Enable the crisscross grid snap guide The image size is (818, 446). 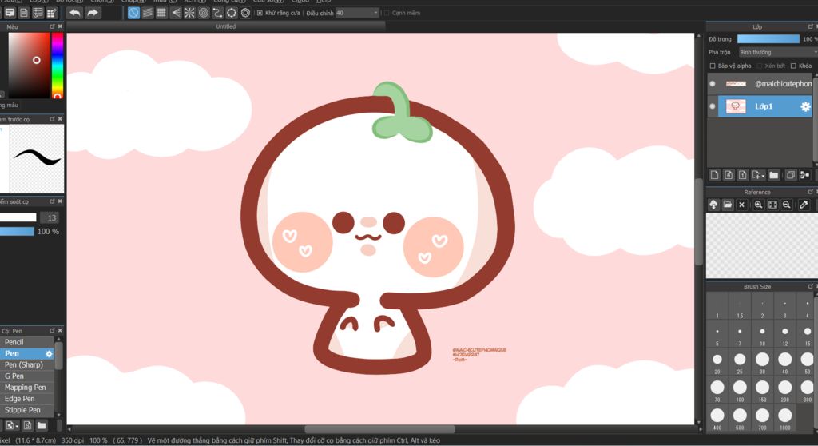click(161, 13)
